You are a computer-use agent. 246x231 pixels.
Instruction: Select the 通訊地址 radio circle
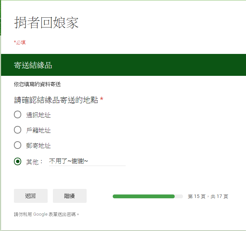[18, 114]
